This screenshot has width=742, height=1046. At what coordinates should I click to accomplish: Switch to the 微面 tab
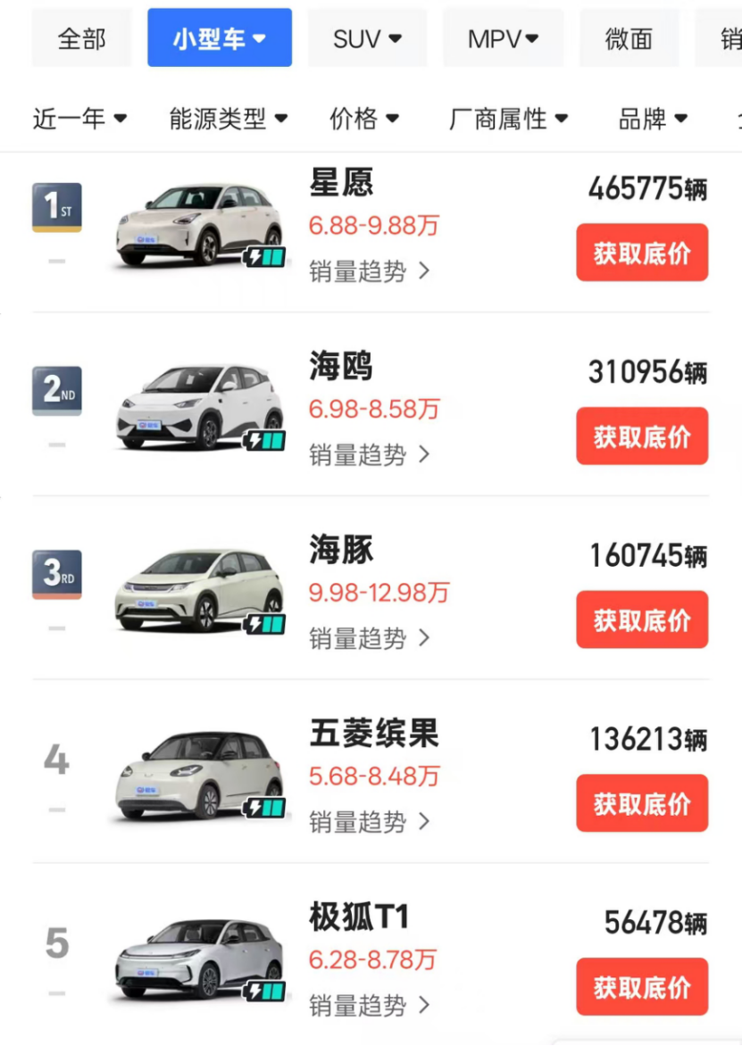pyautogui.click(x=629, y=38)
